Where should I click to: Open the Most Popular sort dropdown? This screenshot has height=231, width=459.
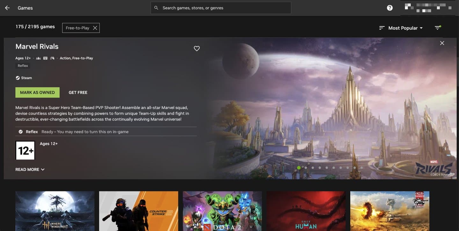405,28
